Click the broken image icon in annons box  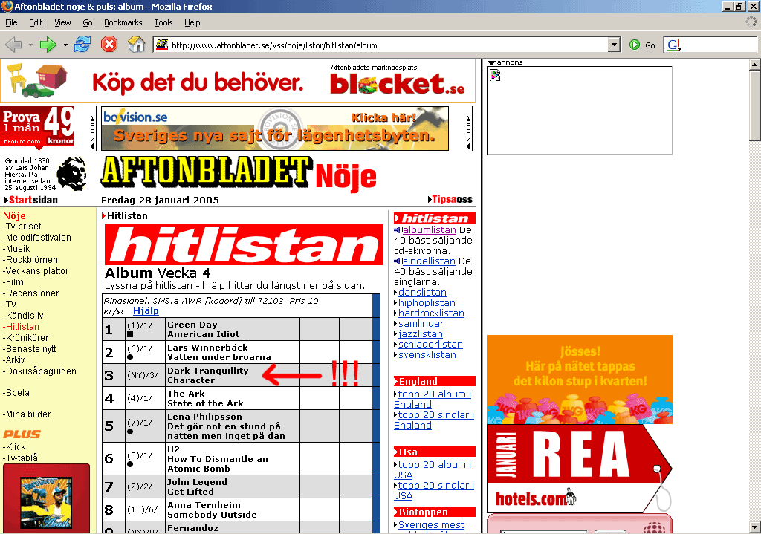[x=495, y=75]
